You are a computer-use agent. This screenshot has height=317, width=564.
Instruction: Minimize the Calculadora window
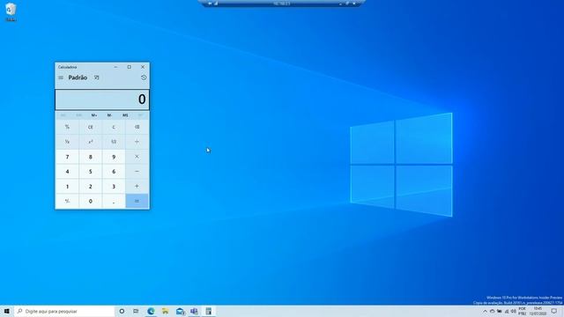tap(115, 67)
